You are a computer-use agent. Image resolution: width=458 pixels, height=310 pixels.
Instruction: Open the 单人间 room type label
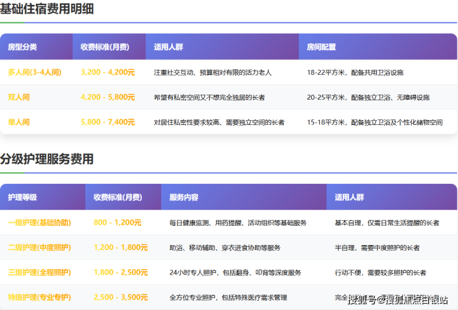19,123
